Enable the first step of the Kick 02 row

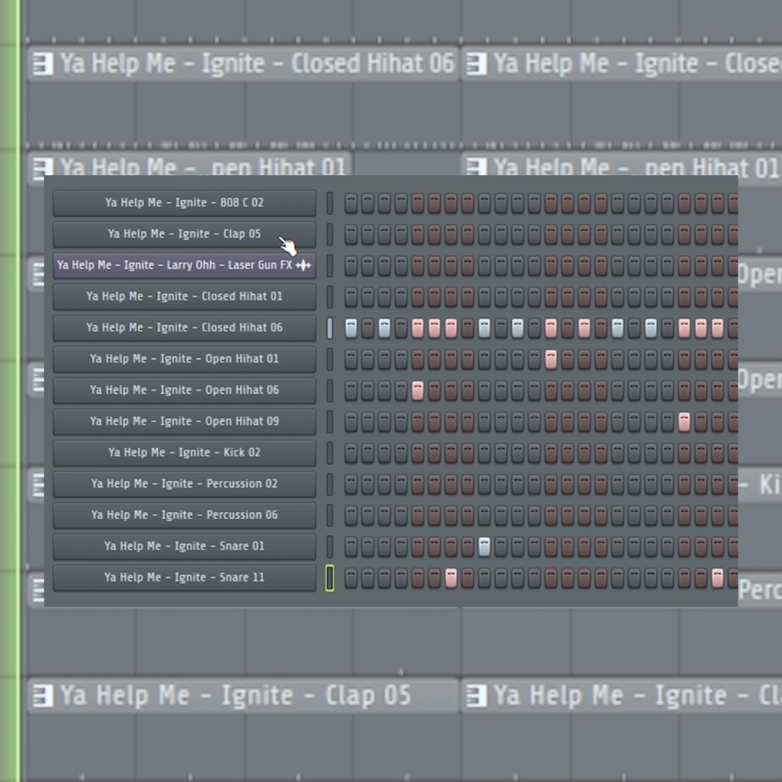coord(351,453)
